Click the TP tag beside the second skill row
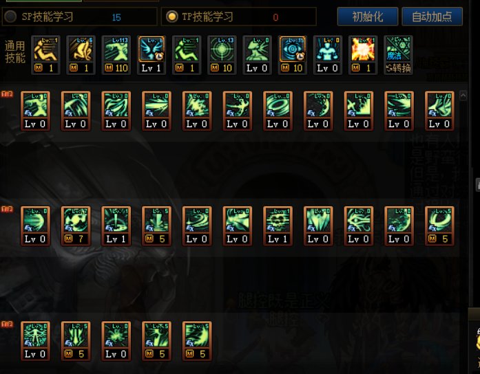Screen dimensions: 480x374 8,209
